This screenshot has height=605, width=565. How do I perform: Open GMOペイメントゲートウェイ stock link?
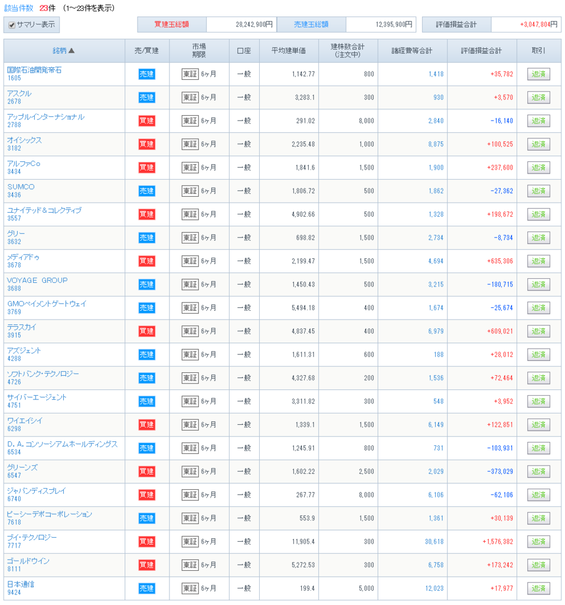47,304
